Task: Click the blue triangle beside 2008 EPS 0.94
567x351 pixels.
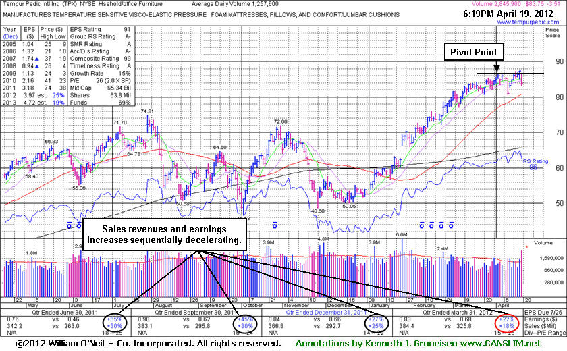Action: pyautogui.click(x=36, y=66)
